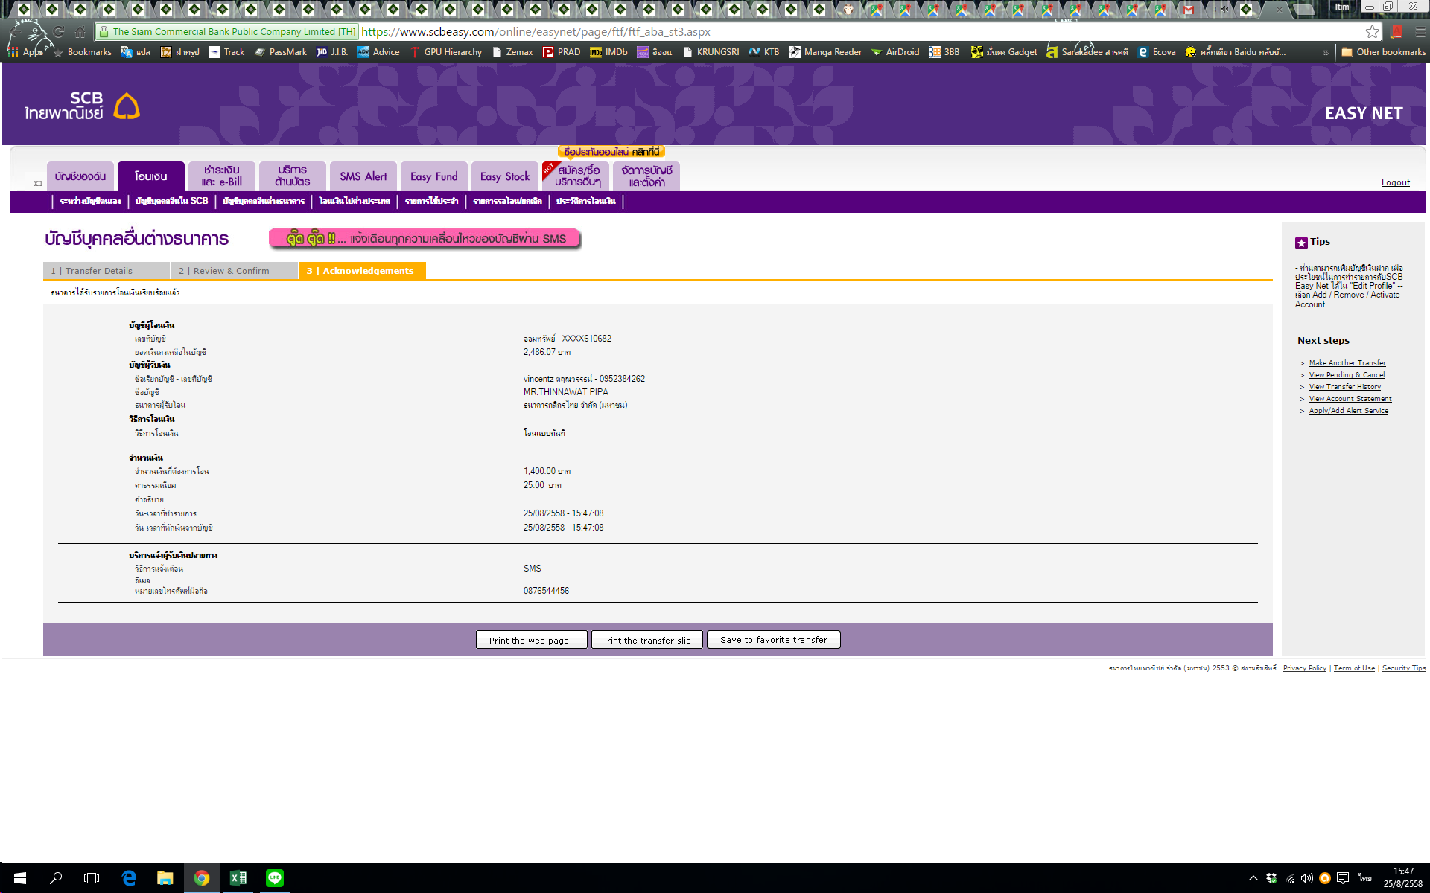Open the SMS Alert tab
1430x893 pixels.
(363, 176)
